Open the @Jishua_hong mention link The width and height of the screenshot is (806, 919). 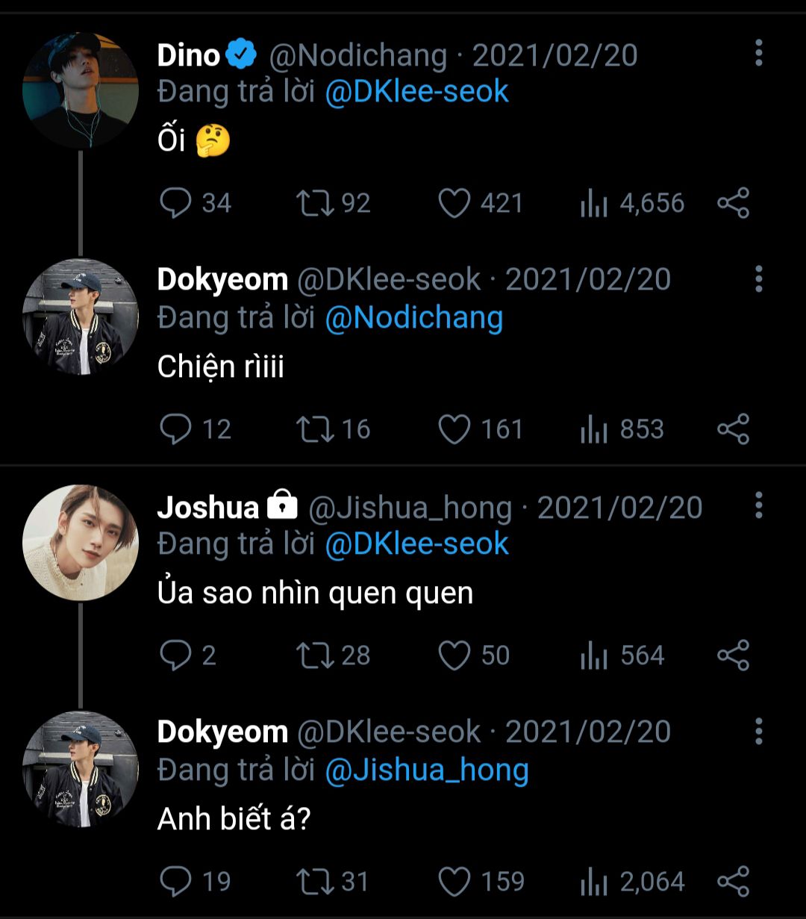[427, 770]
